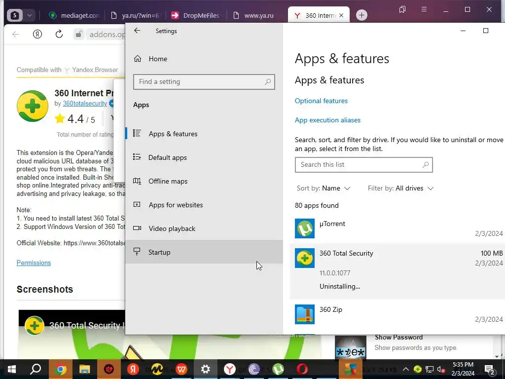Image resolution: width=505 pixels, height=379 pixels.
Task: Show hidden system tray icons
Action: click(406, 369)
